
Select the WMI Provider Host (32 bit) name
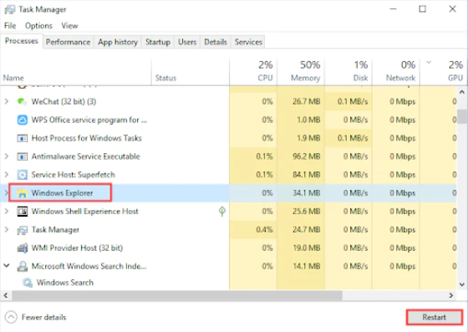[x=77, y=248]
